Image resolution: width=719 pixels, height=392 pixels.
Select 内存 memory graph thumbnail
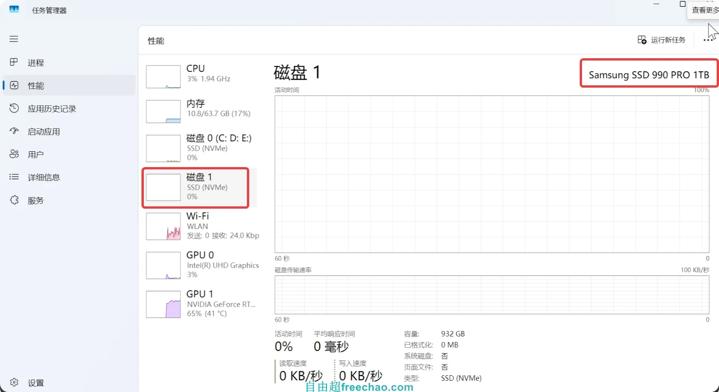(163, 112)
